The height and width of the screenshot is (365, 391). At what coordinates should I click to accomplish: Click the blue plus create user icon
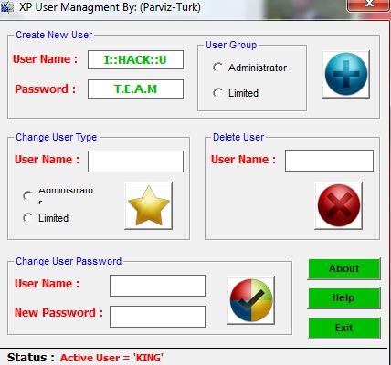pyautogui.click(x=346, y=74)
